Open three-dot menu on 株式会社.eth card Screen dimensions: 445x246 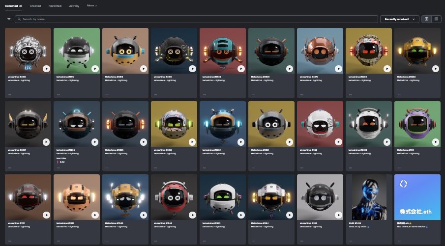(399, 241)
